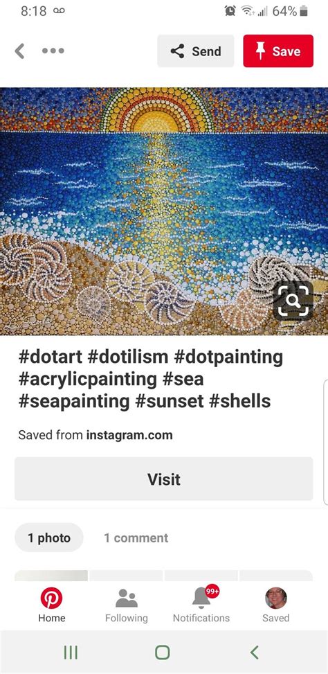Open the Pinterest Home tab icon
This screenshot has height=674, width=328.
(51, 598)
